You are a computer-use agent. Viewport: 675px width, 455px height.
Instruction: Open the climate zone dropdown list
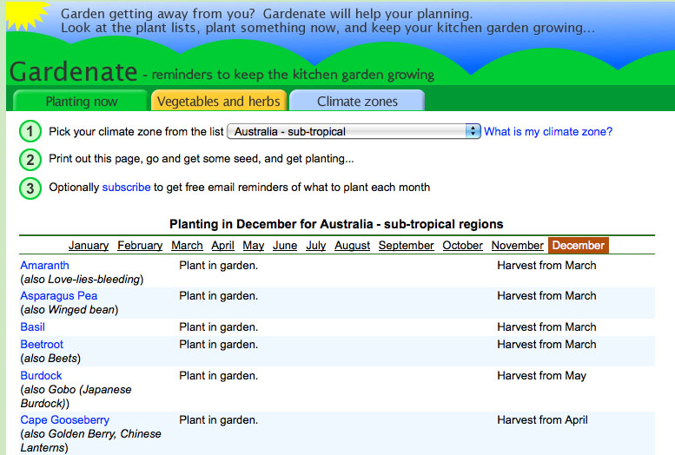click(354, 132)
